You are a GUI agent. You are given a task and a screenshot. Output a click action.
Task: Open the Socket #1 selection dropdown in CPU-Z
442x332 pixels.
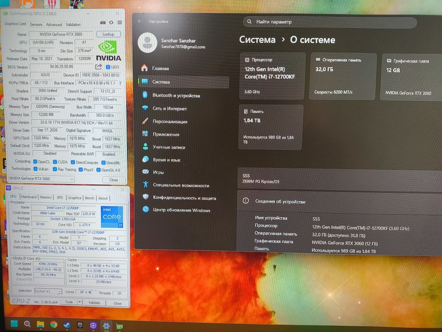[x=48, y=291]
